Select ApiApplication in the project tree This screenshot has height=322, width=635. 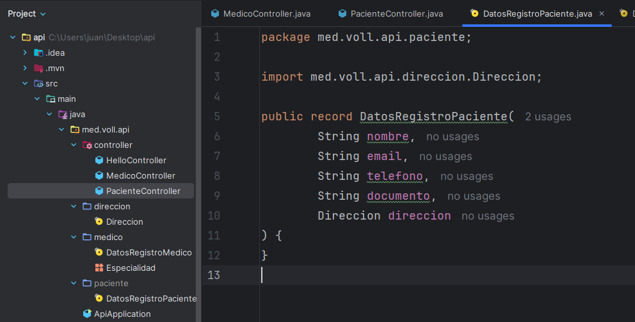pyautogui.click(x=122, y=314)
